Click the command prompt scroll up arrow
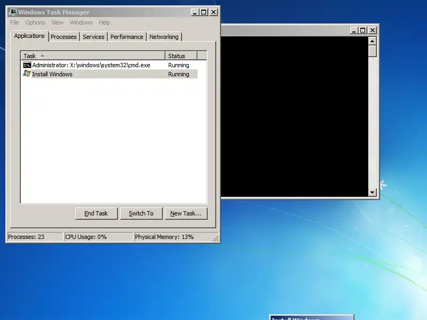Screen dimensions: 427x320 [x=372, y=41]
